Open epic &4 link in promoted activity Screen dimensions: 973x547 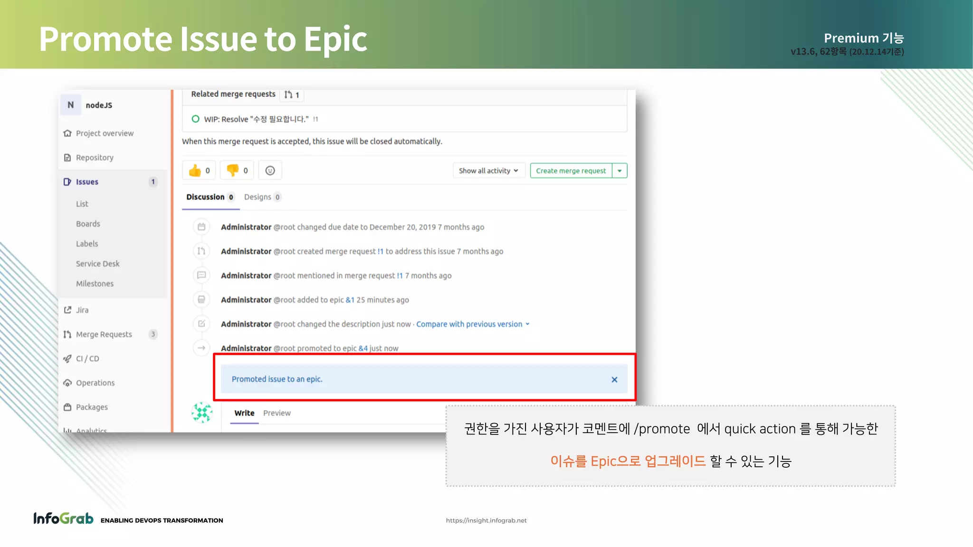point(363,348)
